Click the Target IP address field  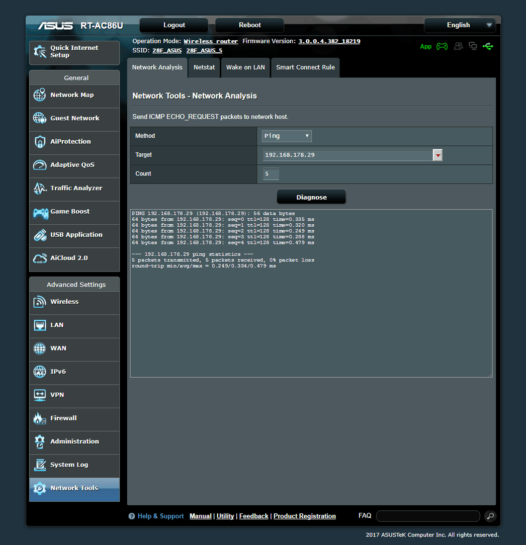[348, 155]
